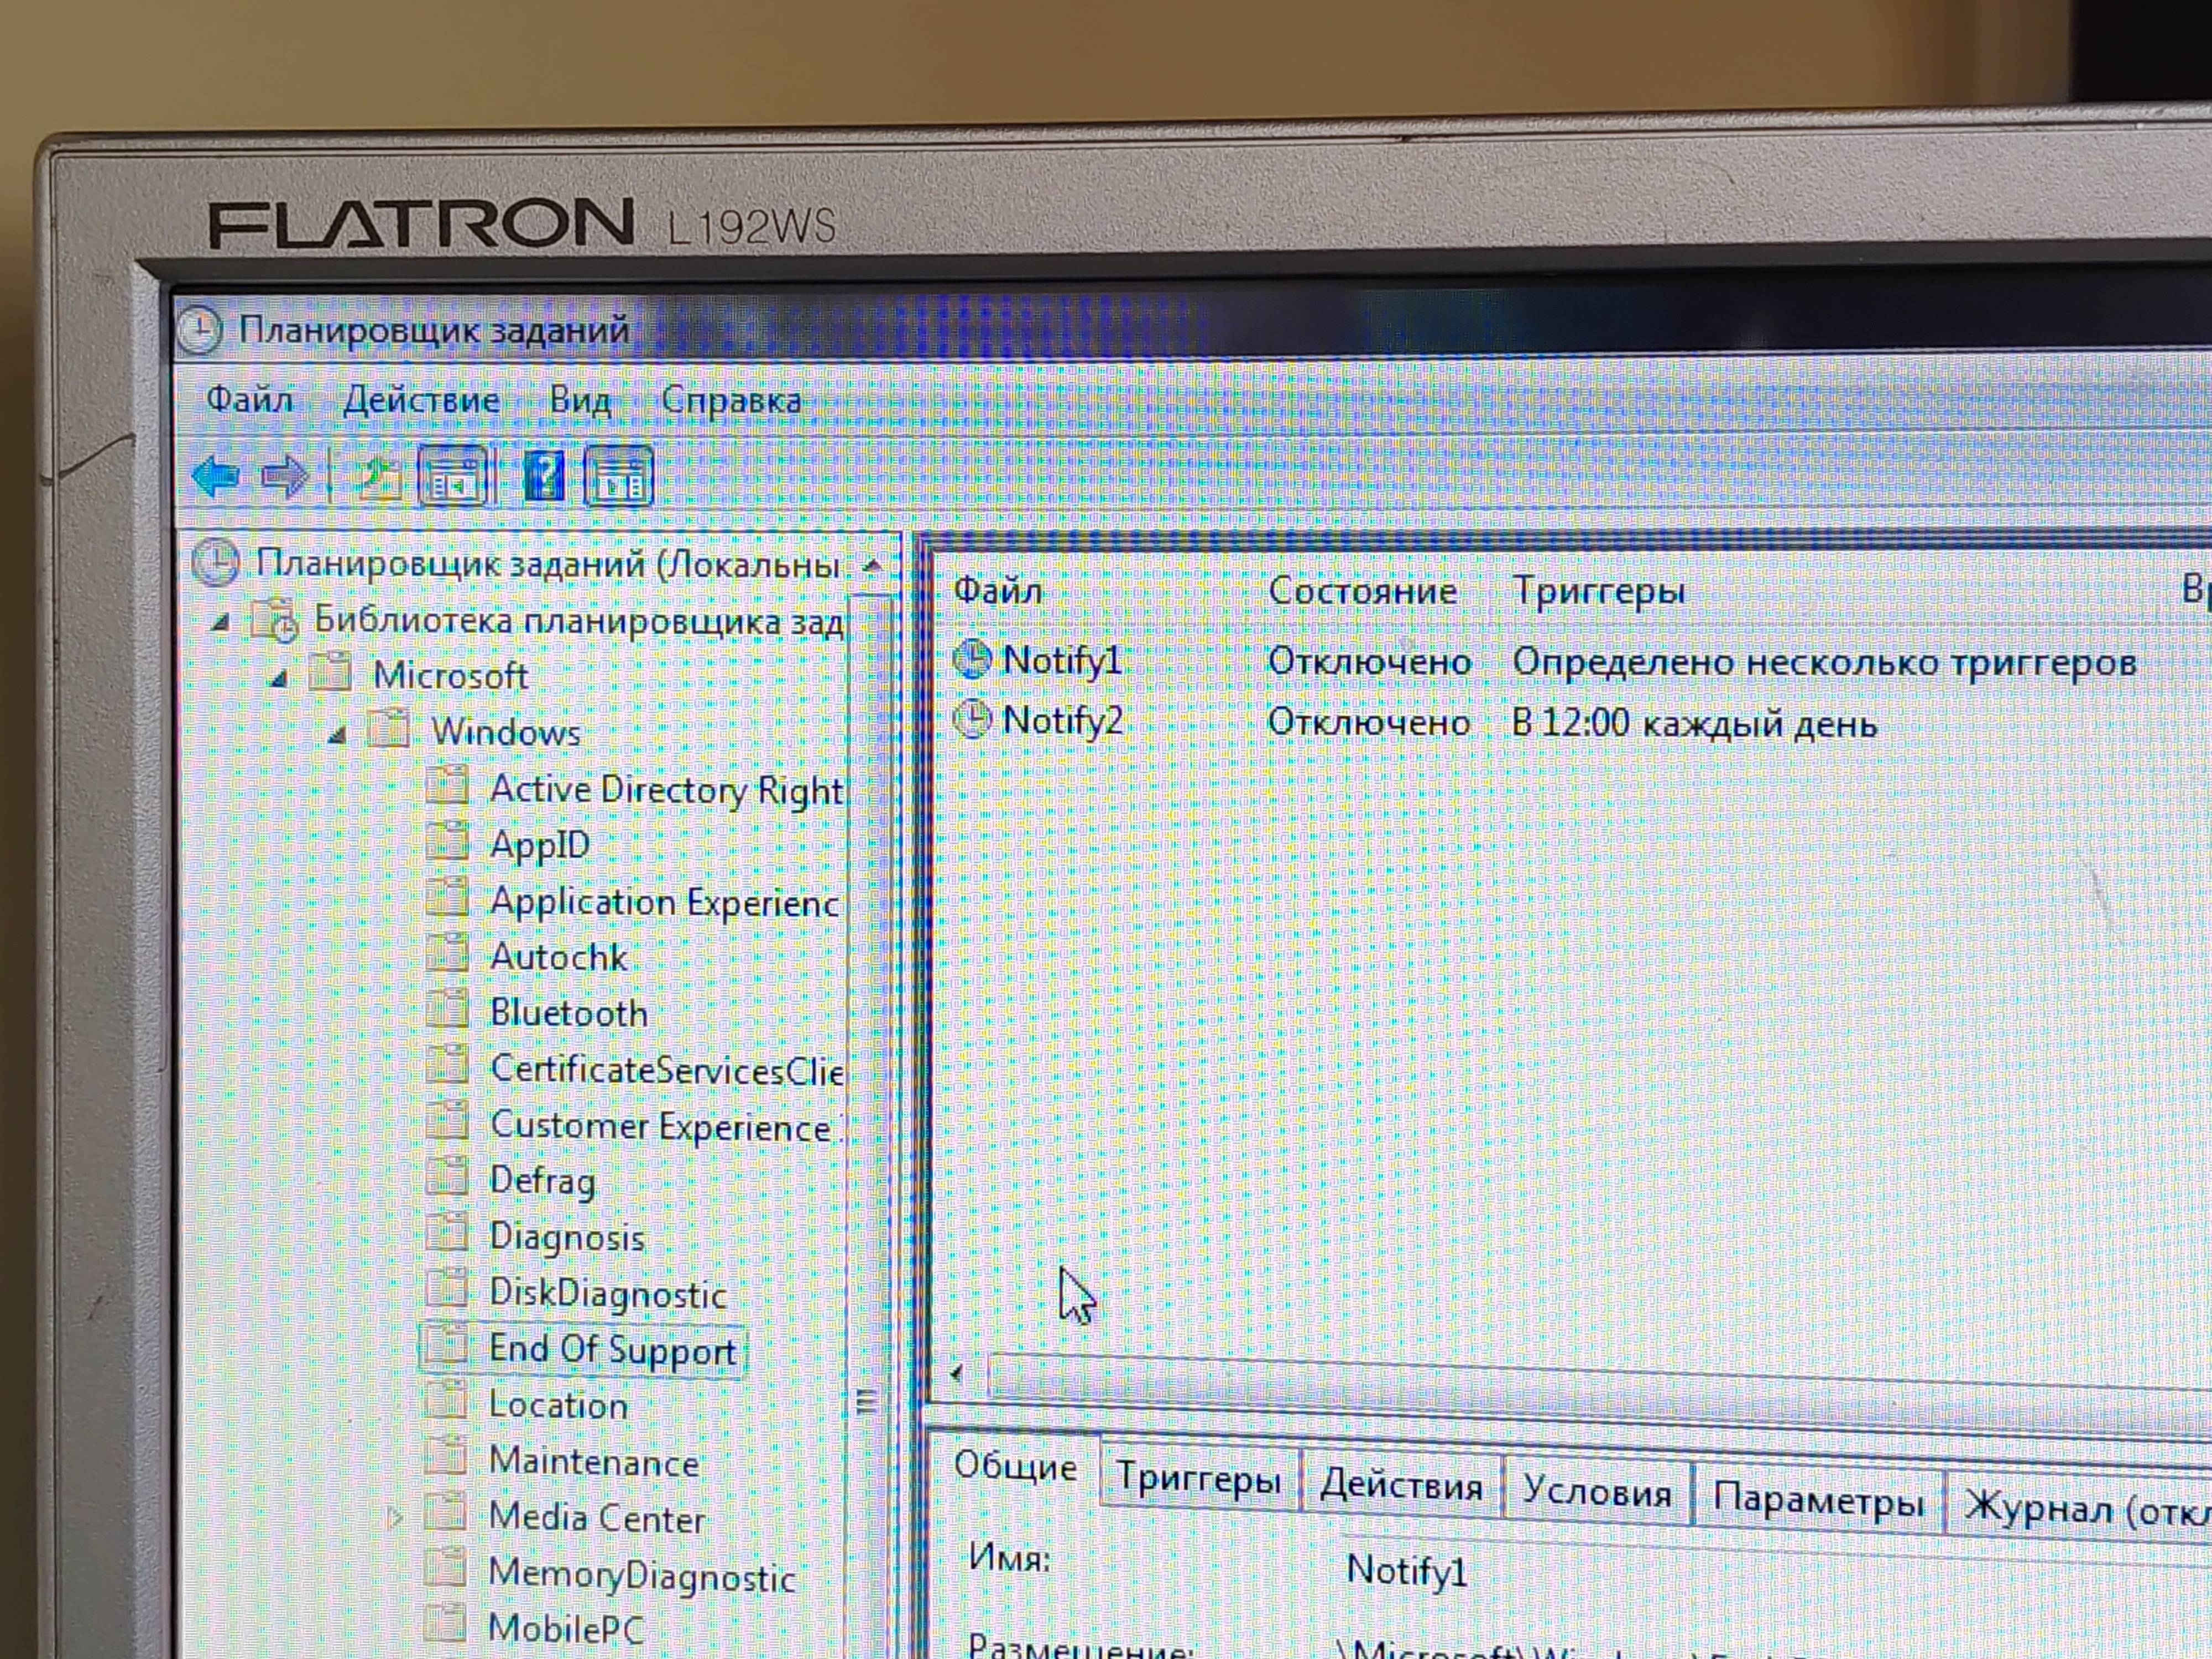Collapse the Task Scheduler Library (Библиотека планировщика) node
This screenshot has height=1659, width=2212.
(221, 623)
